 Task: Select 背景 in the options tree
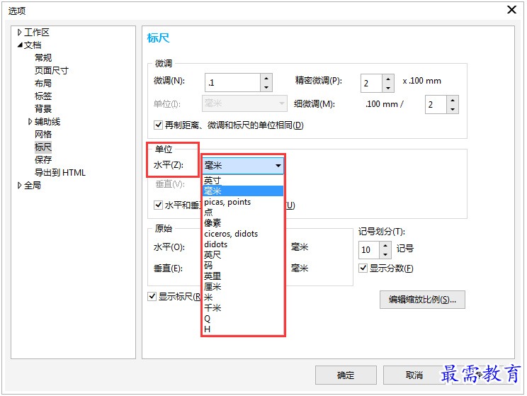(43, 108)
